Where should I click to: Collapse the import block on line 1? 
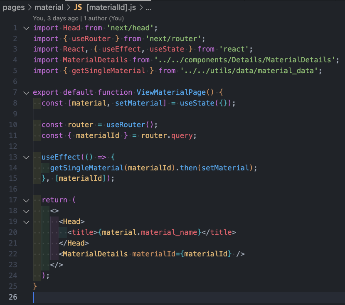pos(26,28)
